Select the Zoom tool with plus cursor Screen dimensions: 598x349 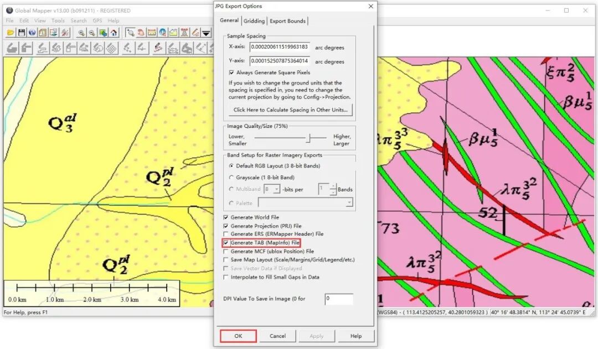pos(130,33)
